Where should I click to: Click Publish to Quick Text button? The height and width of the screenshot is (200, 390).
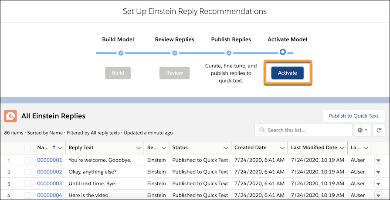click(x=353, y=116)
